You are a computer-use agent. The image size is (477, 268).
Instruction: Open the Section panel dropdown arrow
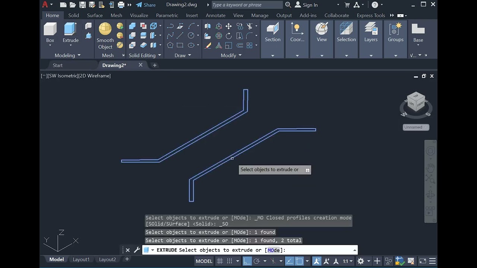tap(272, 55)
